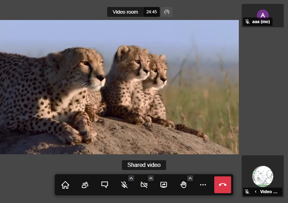Image resolution: width=288 pixels, height=203 pixels.
Task: Unmute the microphone in the toolbar
Action: click(124, 185)
